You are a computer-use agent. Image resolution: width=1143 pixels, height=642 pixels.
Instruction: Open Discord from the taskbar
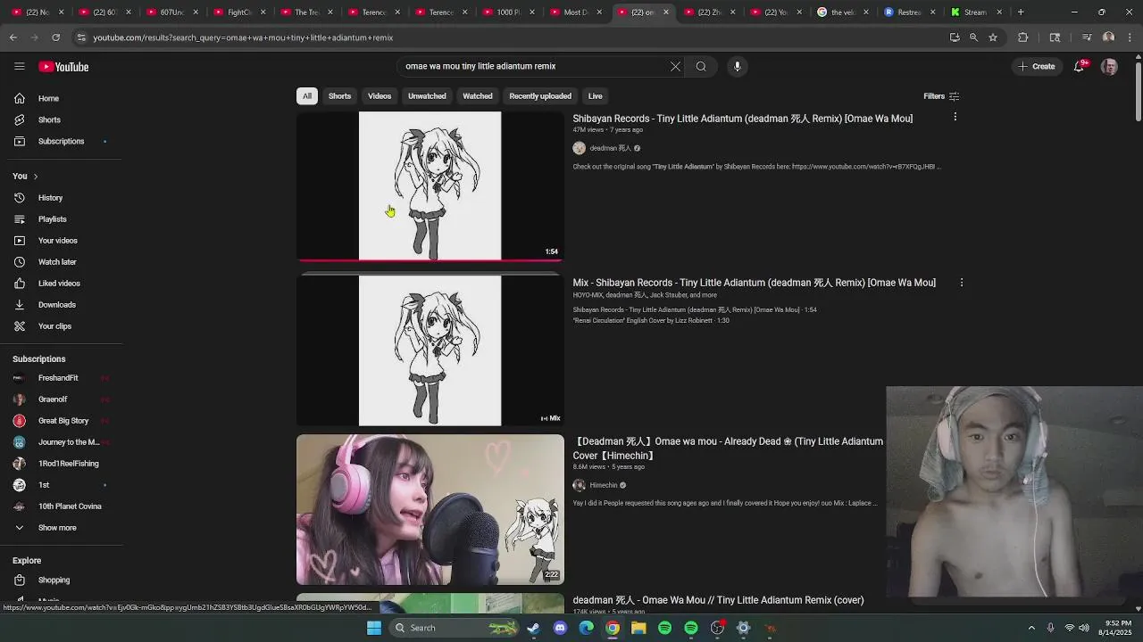(x=560, y=628)
